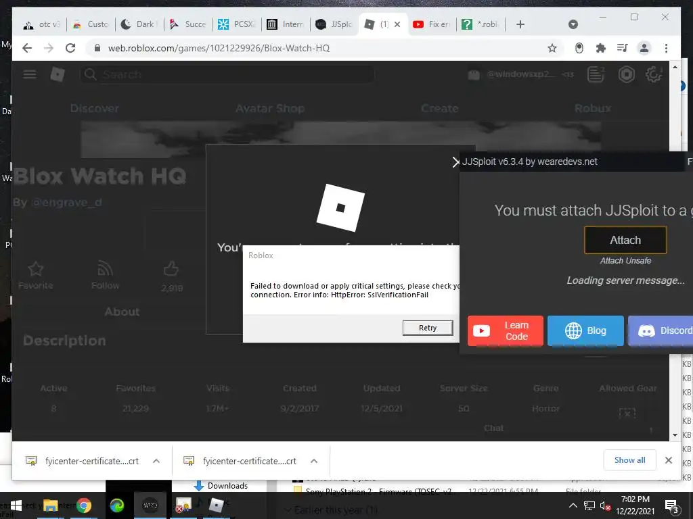Open Learn Code in JJSploit
693x519 pixels.
click(x=505, y=331)
